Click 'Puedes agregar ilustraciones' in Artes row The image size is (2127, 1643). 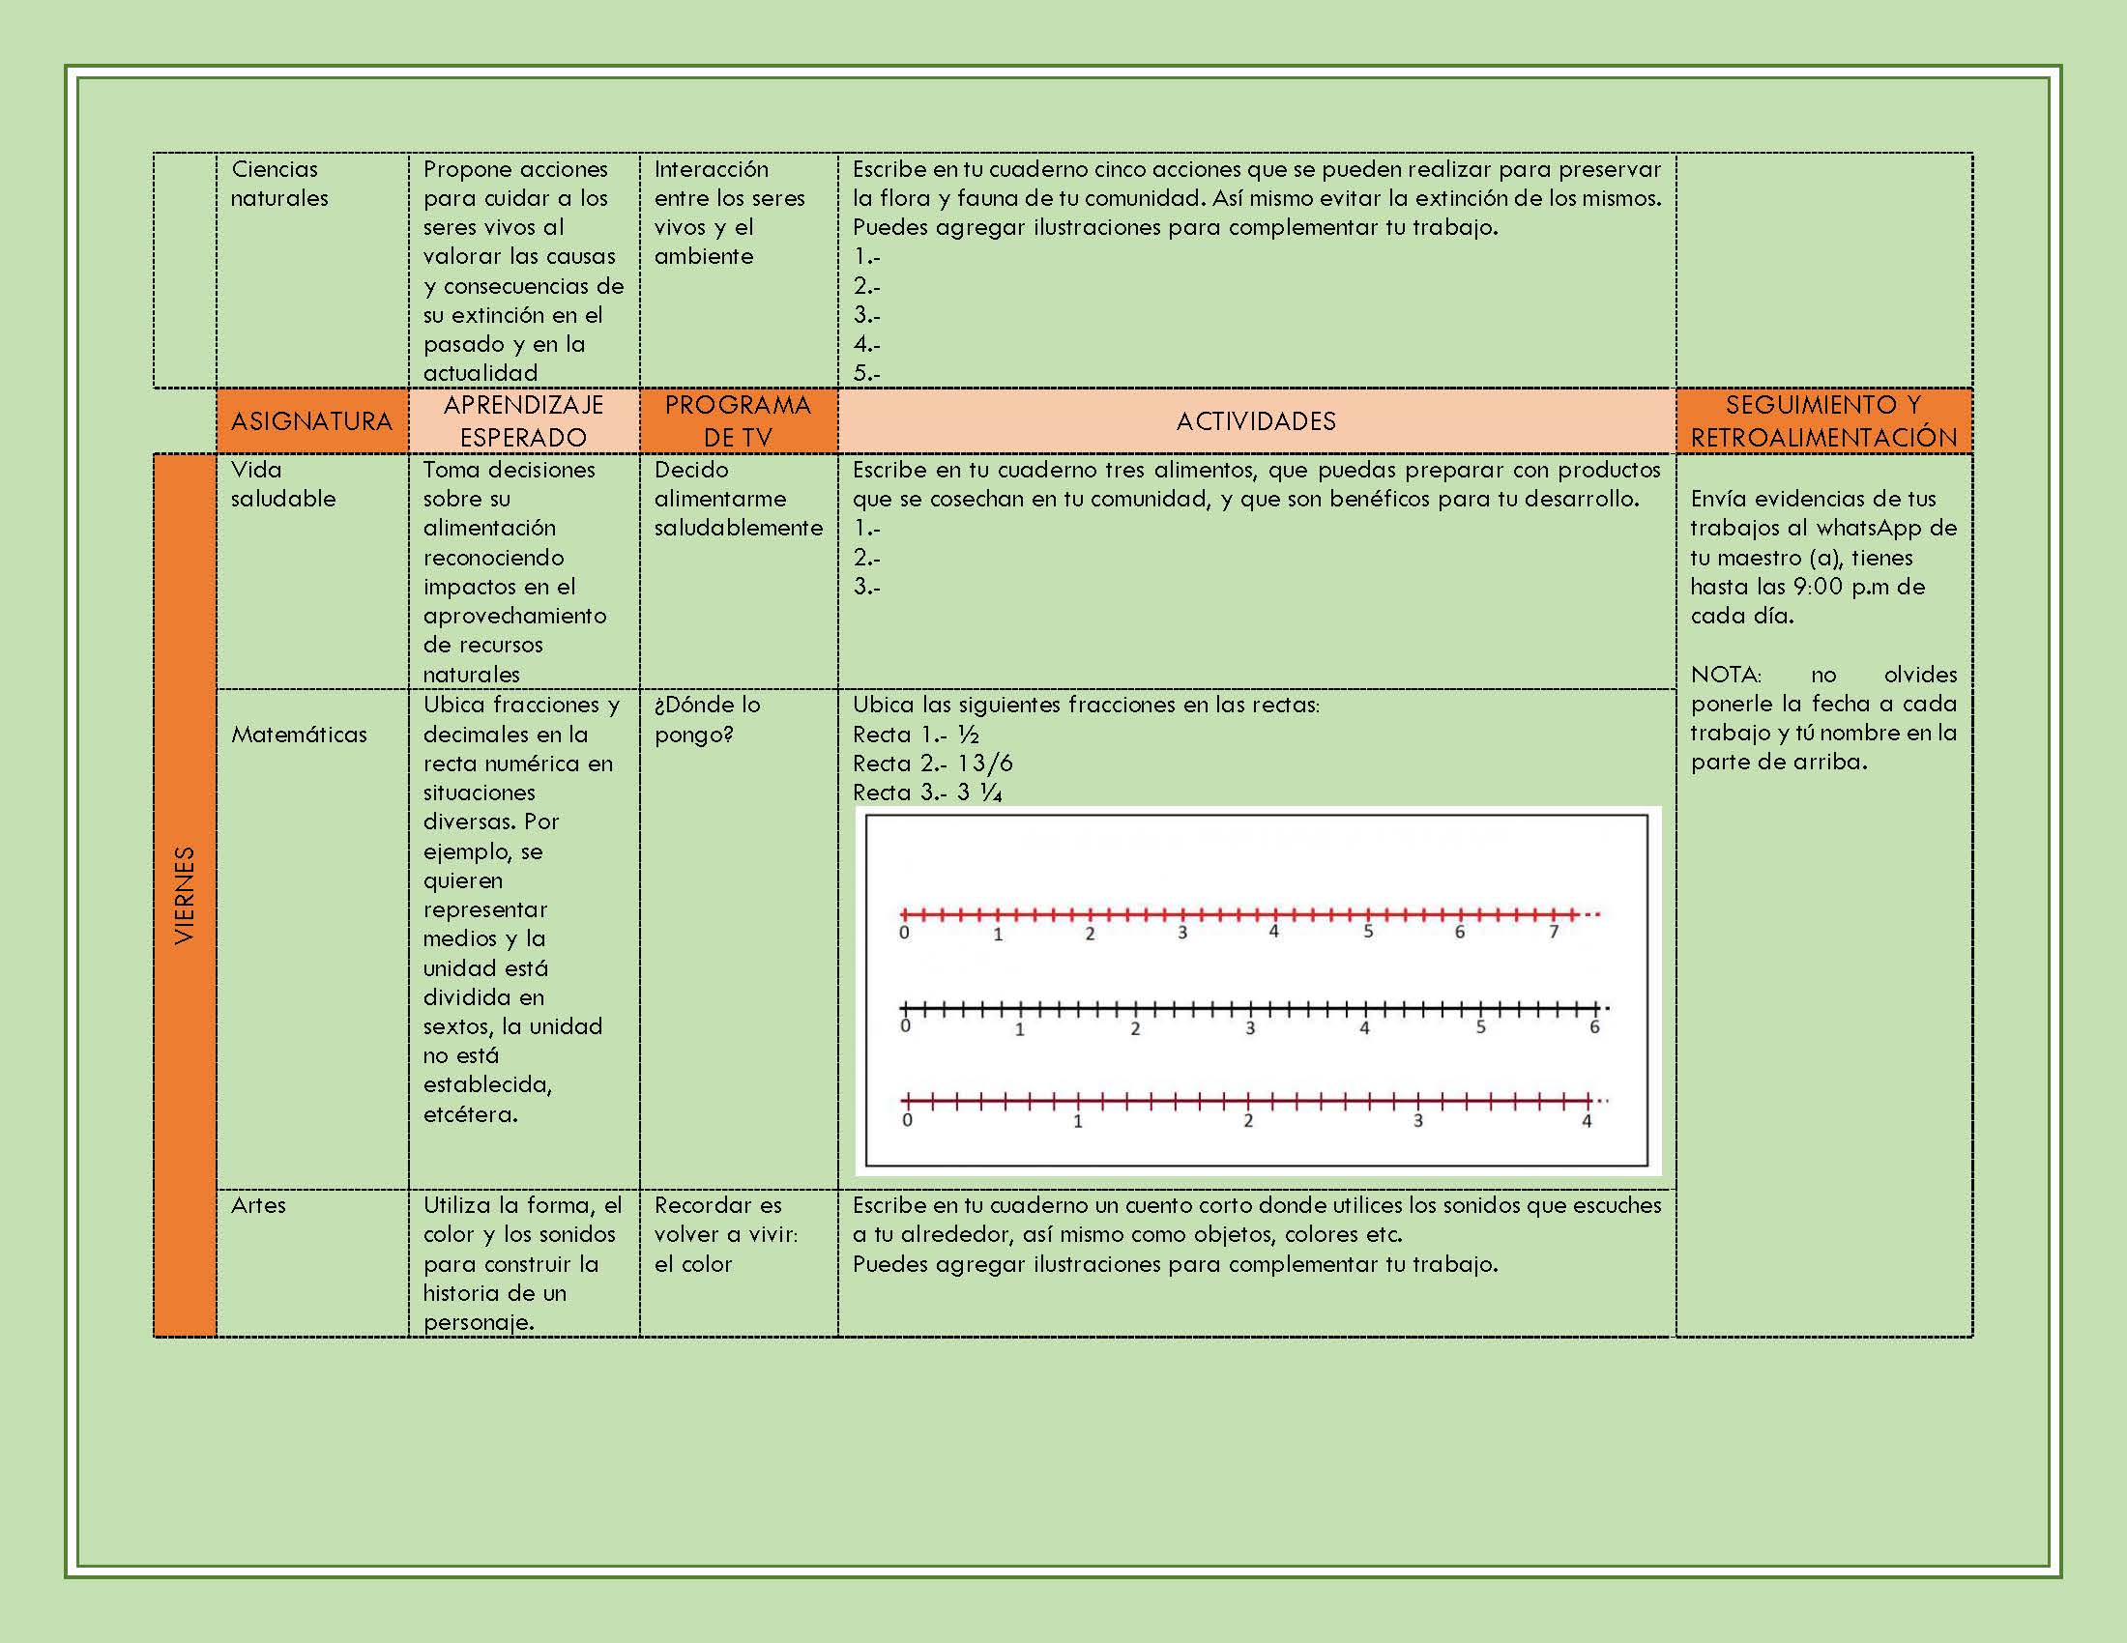1175,1264
